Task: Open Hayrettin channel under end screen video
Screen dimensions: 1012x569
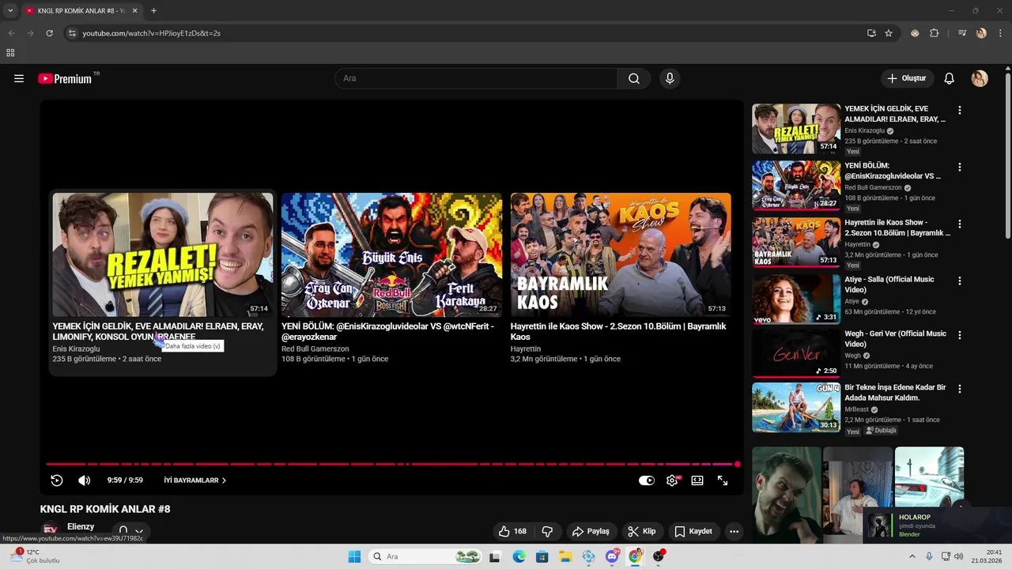Action: 526,349
